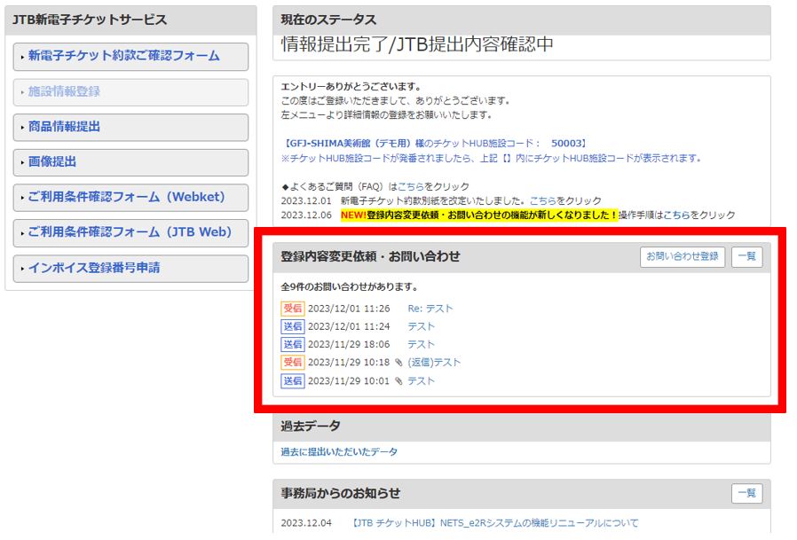797x540 pixels.
Task: Open the FAQ こちら link
Action: click(410, 187)
